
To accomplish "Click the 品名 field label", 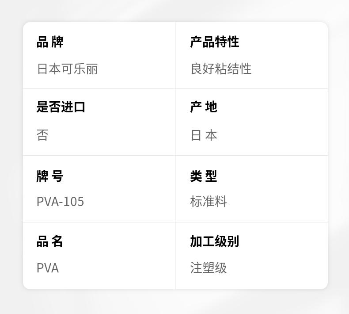I will [50, 241].
